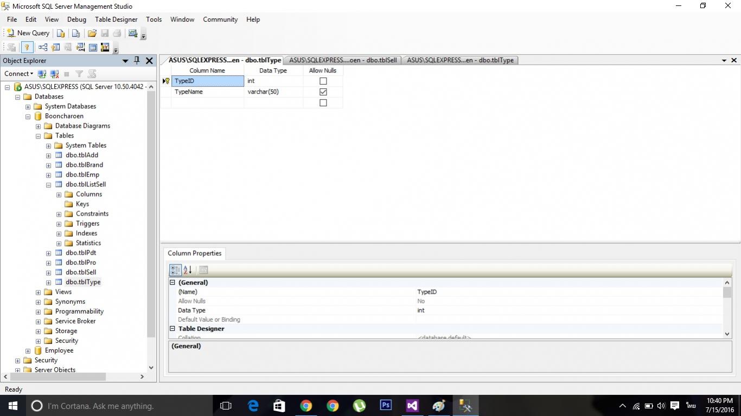
Task: Collapse the Tables folder
Action: pyautogui.click(x=39, y=136)
